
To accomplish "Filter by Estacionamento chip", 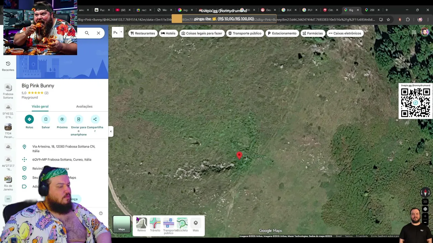I will [282, 33].
